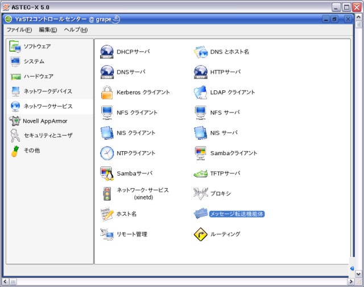Click the プロキシ module label

(x=221, y=194)
